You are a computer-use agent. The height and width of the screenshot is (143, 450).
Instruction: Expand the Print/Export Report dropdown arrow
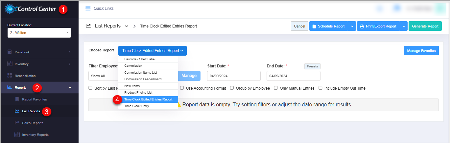click(403, 26)
